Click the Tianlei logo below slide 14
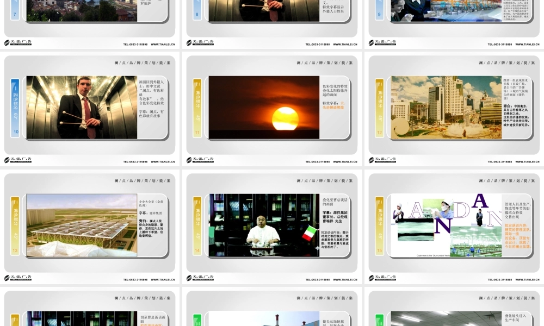This screenshot has height=326, width=544. pyautogui.click(x=200, y=278)
